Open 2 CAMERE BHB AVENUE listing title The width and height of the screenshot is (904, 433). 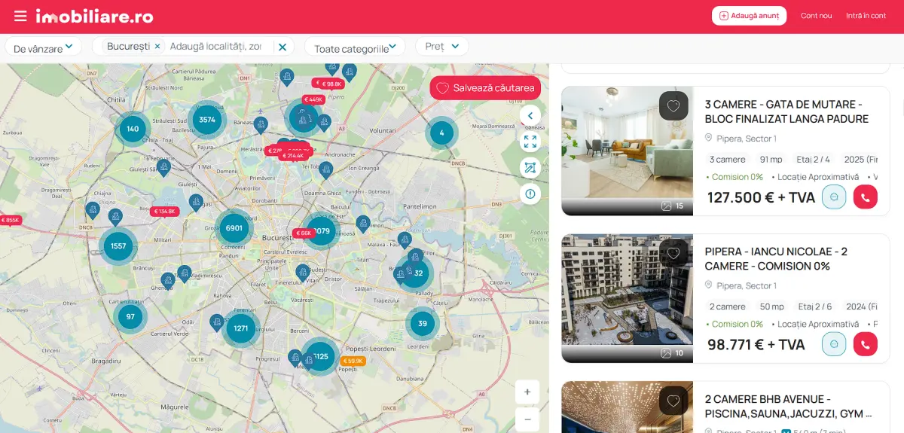(x=788, y=406)
